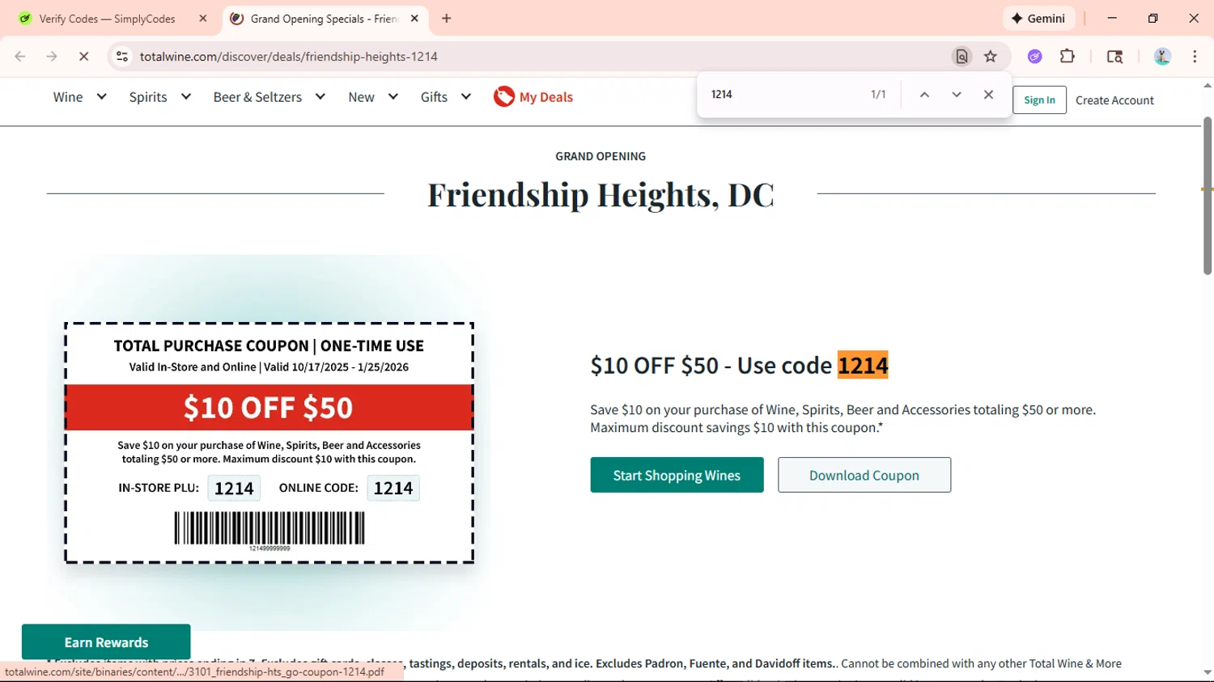Click the page's vertical scrollbar thumb
Screen dimensions: 1214x682
pyautogui.click(x=1207, y=194)
